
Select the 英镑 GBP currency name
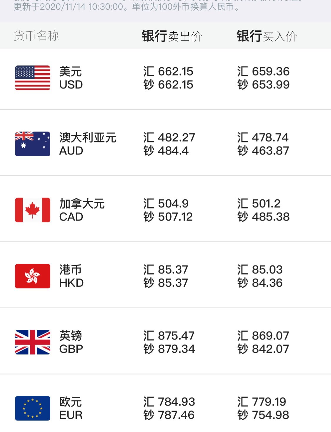(71, 342)
